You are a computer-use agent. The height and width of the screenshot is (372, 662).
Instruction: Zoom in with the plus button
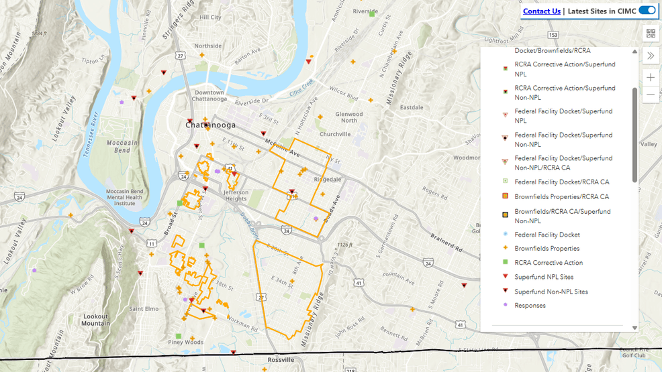[651, 77]
